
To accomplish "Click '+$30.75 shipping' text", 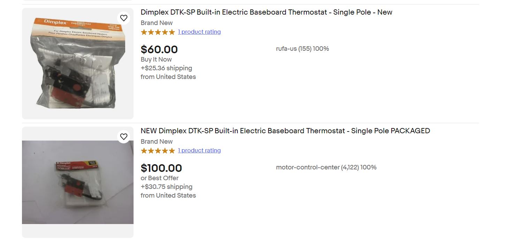I will click(166, 187).
